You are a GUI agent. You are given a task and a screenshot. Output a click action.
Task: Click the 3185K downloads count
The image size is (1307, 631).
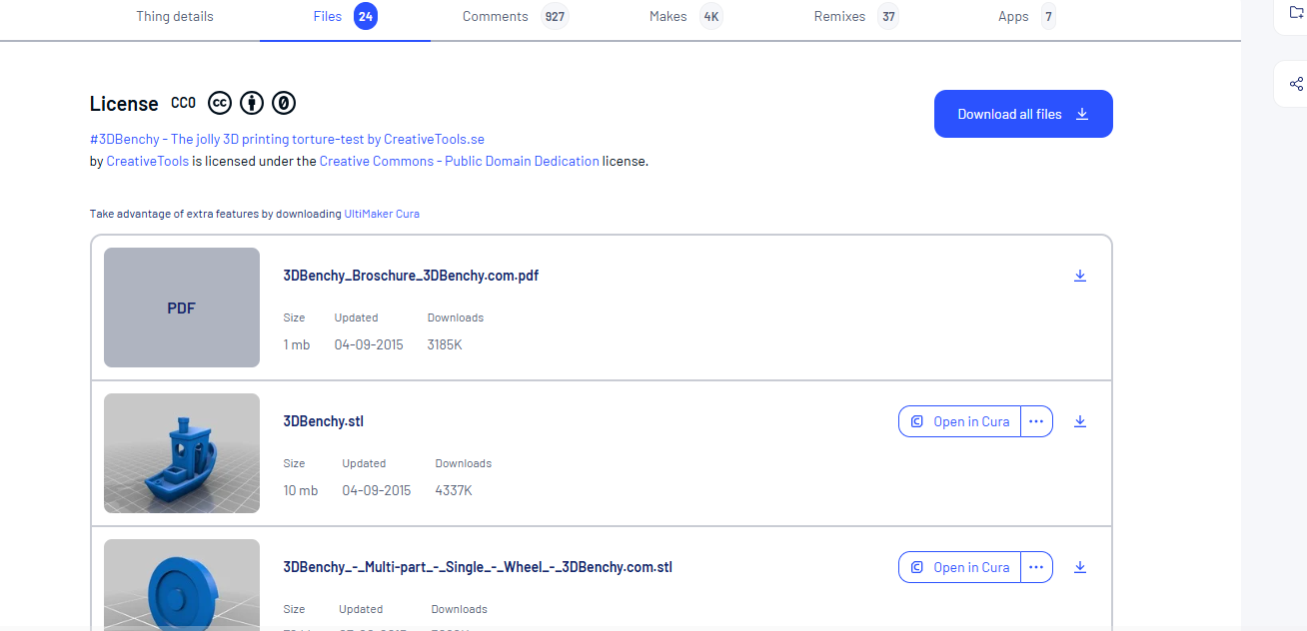(x=445, y=344)
